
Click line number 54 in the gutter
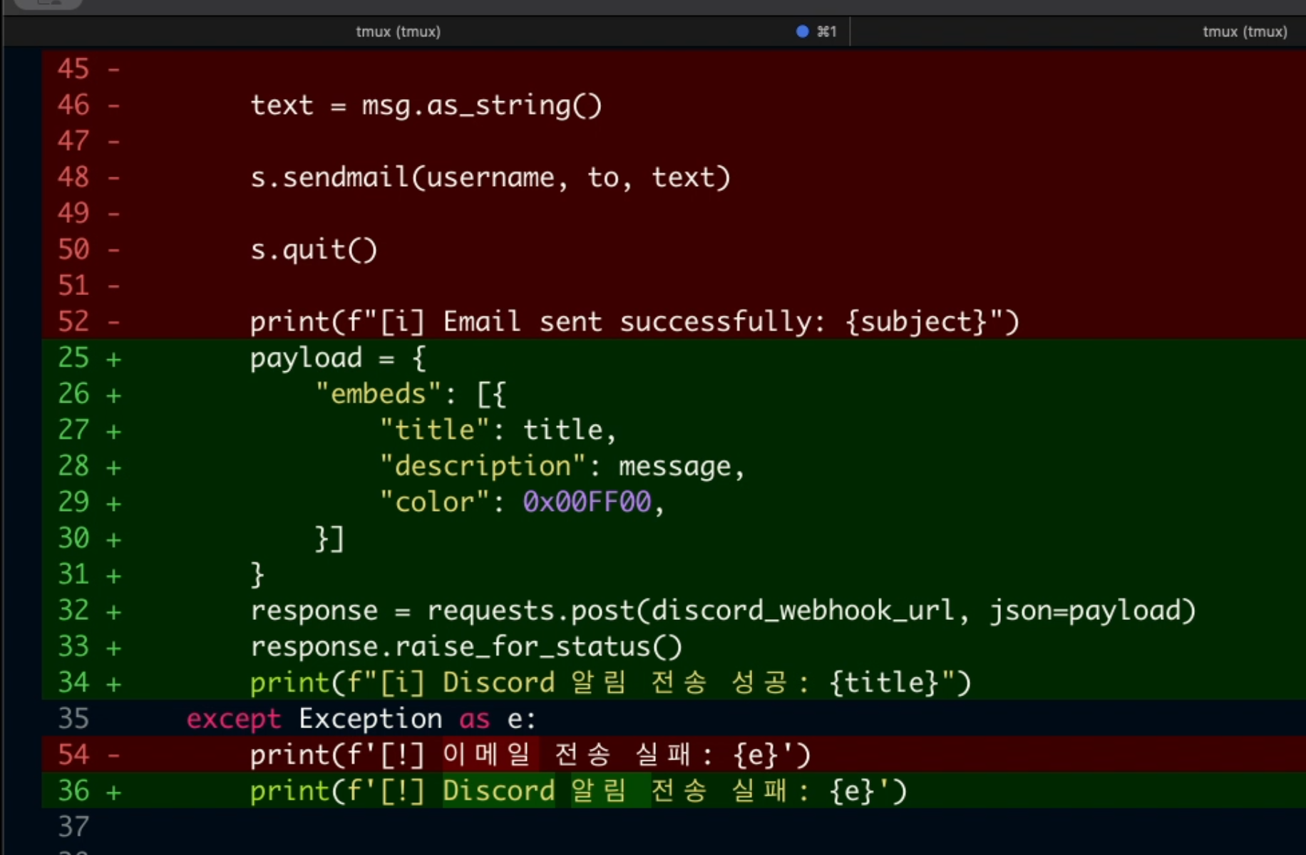click(73, 755)
